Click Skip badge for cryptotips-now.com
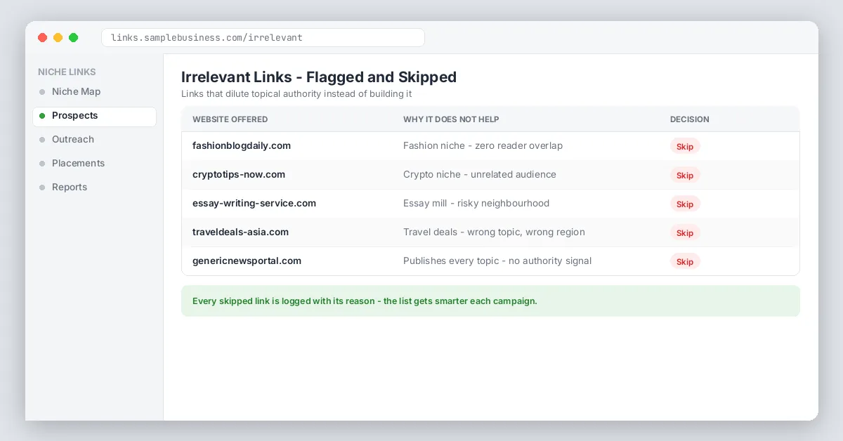 pos(685,175)
